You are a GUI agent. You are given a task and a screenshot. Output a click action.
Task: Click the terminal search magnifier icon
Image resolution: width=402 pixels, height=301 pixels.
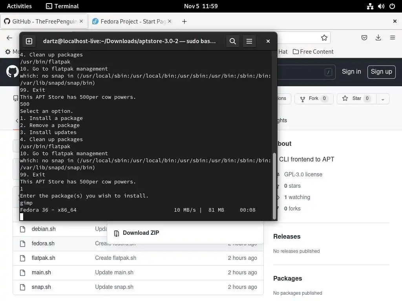point(232,41)
